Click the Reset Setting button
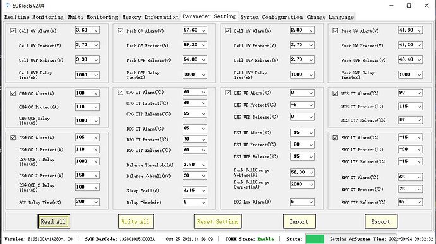The height and width of the screenshot is (244, 436). (217, 221)
